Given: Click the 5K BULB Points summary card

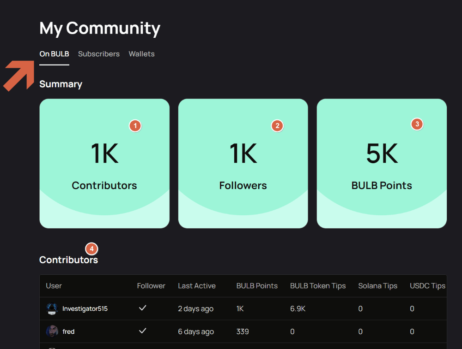Looking at the screenshot, I should (382, 164).
